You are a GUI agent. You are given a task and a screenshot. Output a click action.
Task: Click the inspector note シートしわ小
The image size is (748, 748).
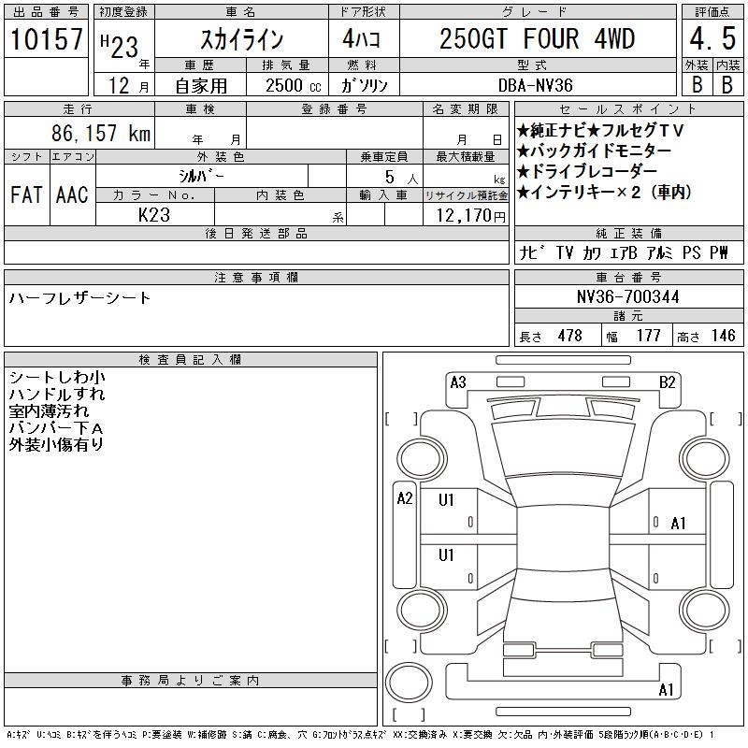pyautogui.click(x=57, y=378)
